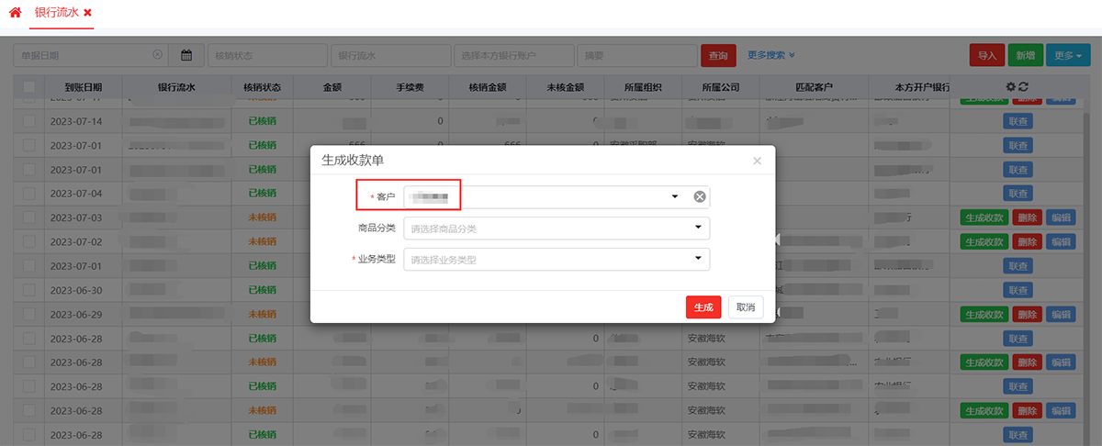Screen dimensions: 1102x446
Task: Click 取消 to cancel the dialog
Action: 745,307
